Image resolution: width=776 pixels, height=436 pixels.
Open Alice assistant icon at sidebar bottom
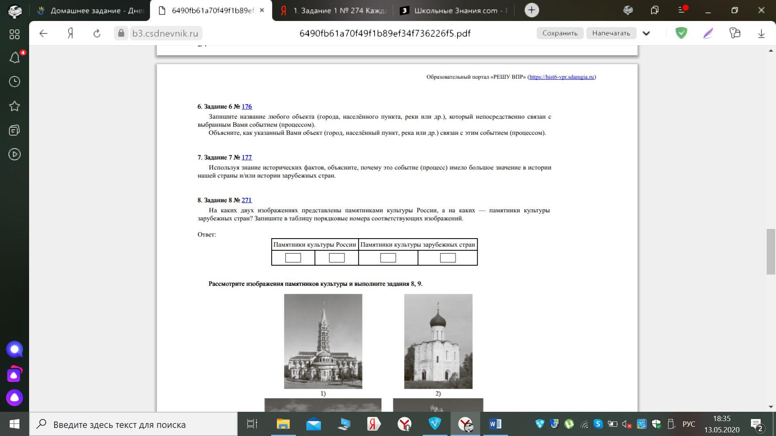(15, 398)
